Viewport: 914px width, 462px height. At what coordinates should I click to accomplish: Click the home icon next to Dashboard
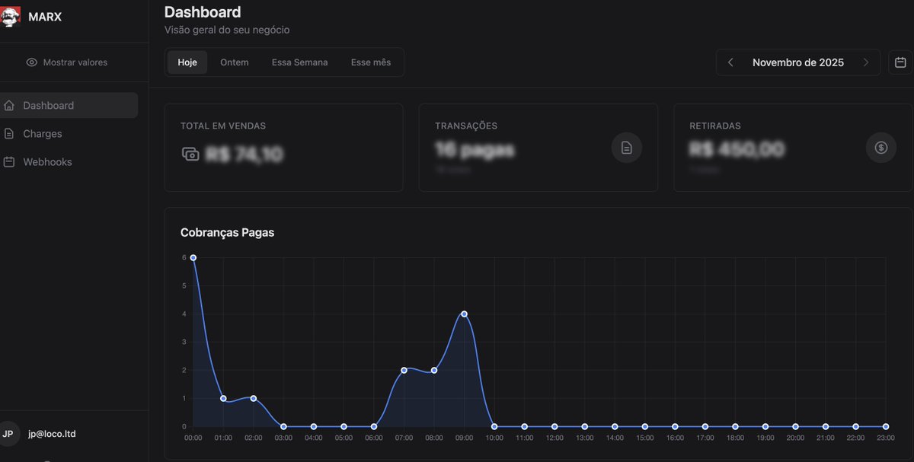coord(9,105)
